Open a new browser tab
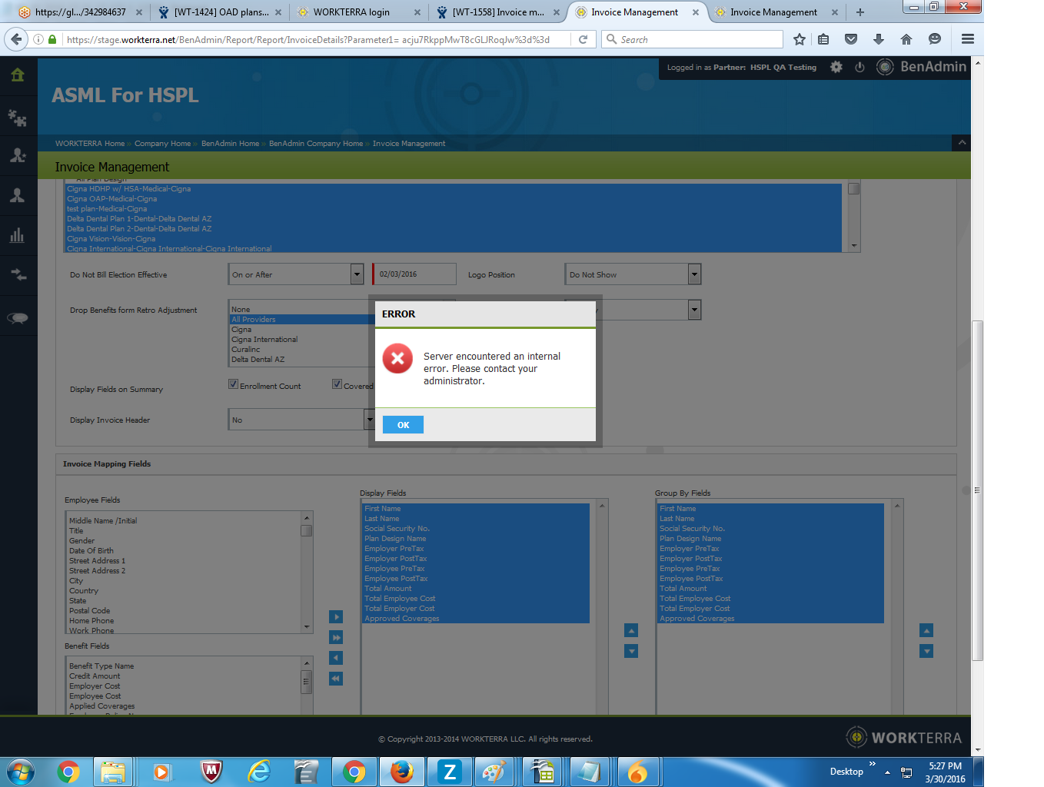The width and height of the screenshot is (1044, 787). tap(860, 12)
